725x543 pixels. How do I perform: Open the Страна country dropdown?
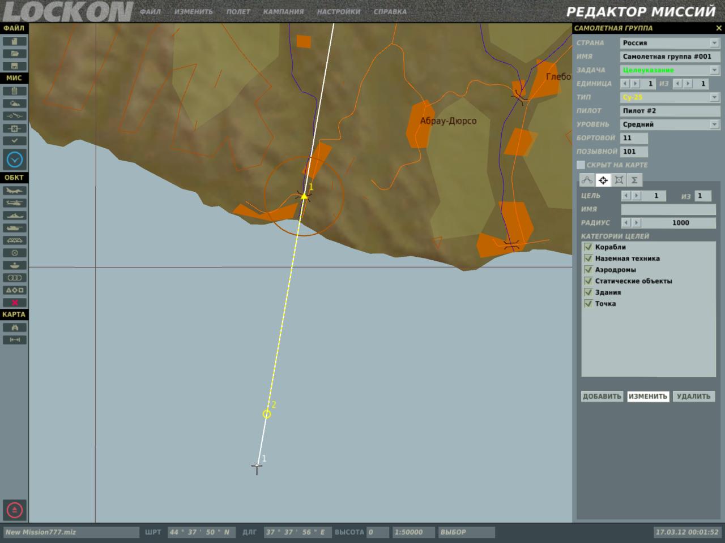(x=714, y=43)
